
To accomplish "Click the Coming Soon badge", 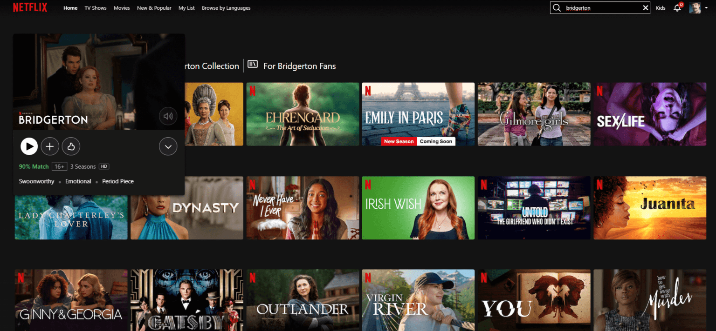I will pyautogui.click(x=436, y=141).
